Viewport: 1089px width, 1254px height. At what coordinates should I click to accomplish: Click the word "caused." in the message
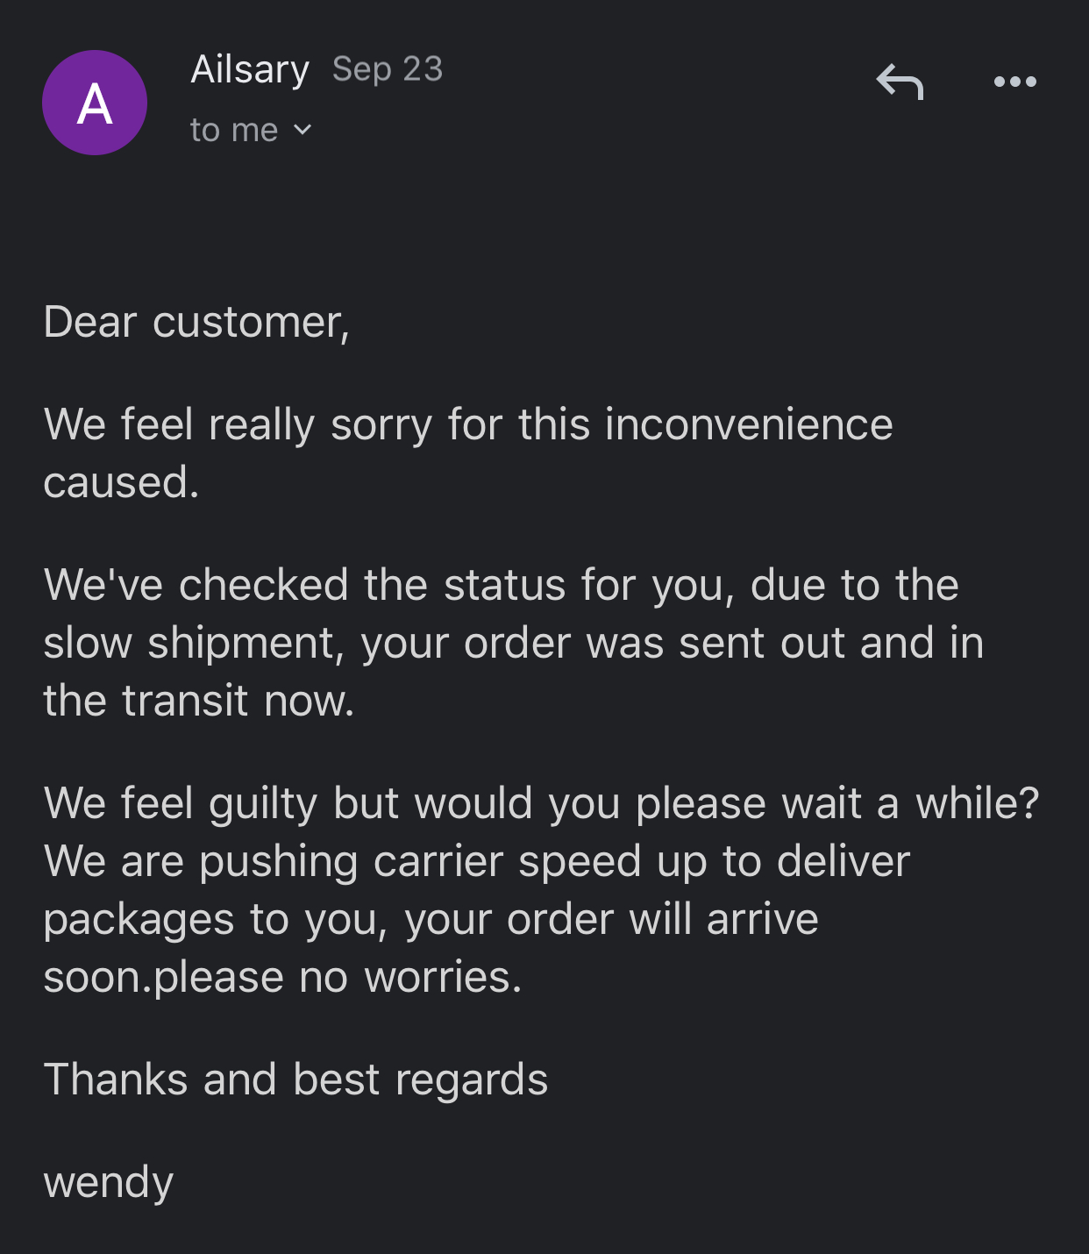pyautogui.click(x=121, y=482)
